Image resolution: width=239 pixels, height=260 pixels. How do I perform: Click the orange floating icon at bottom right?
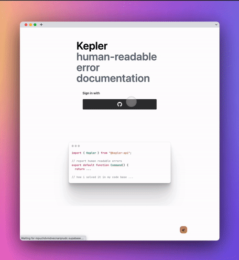184,230
